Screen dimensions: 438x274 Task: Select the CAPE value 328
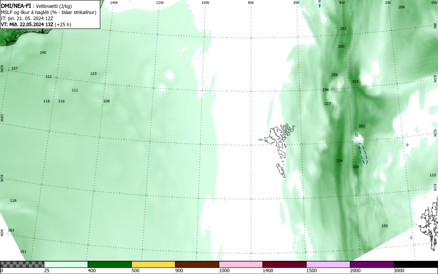(355, 167)
